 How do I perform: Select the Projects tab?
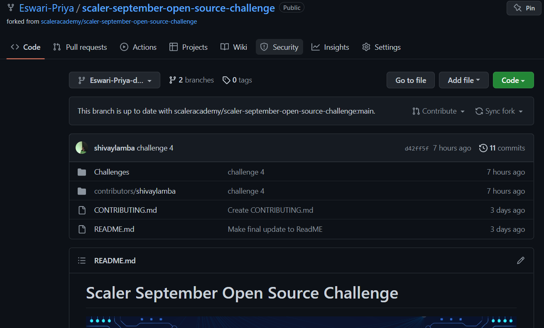pyautogui.click(x=188, y=47)
